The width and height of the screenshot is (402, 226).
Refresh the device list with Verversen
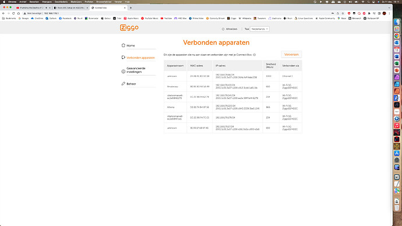click(x=291, y=55)
